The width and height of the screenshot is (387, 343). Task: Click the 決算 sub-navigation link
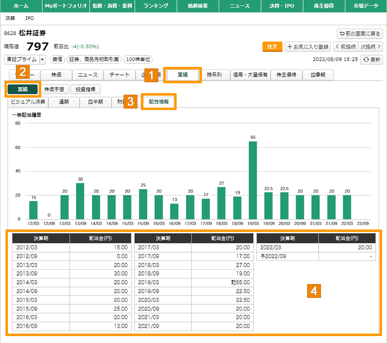[10, 18]
